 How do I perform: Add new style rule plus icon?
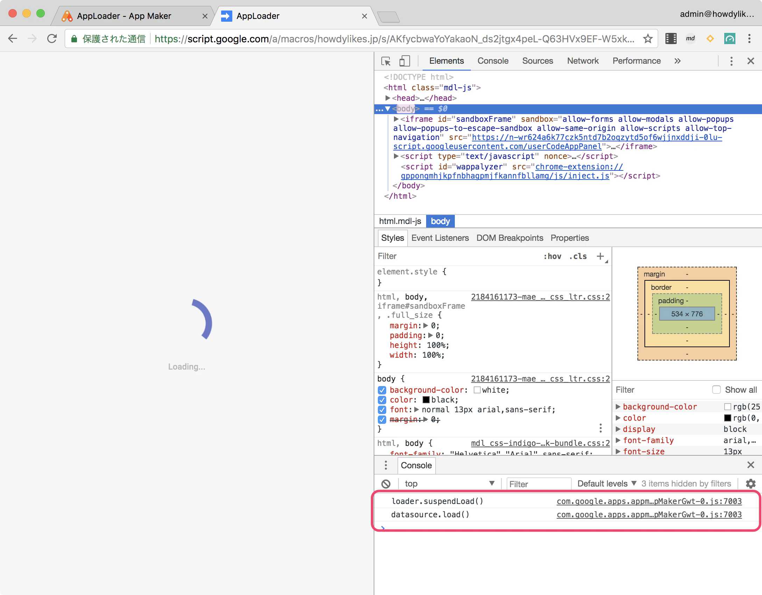pyautogui.click(x=600, y=256)
